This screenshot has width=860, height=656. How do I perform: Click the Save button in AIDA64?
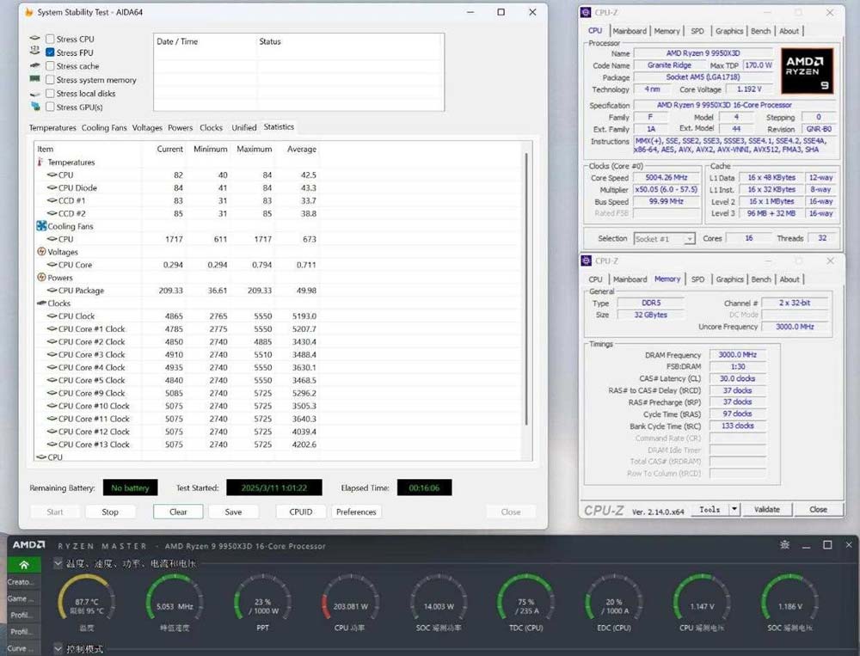click(x=233, y=512)
